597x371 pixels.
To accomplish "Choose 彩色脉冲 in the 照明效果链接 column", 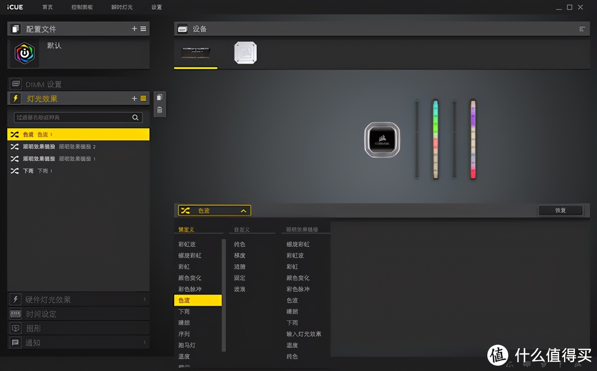I will tap(298, 289).
